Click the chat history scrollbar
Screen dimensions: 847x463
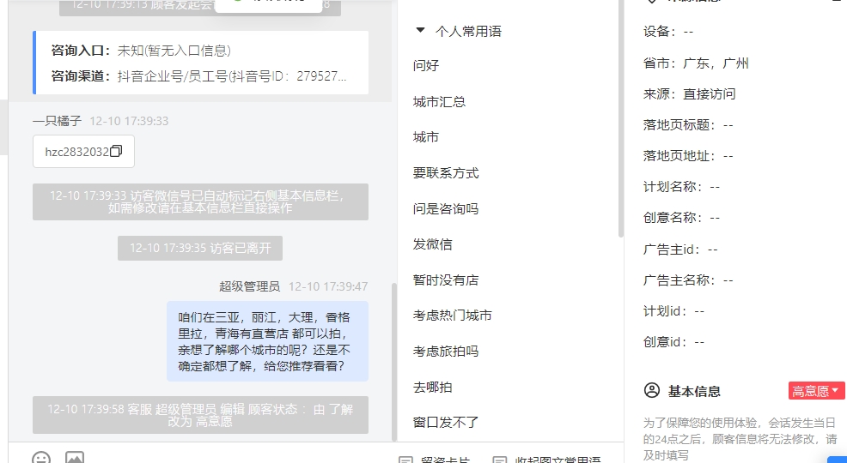point(394,361)
